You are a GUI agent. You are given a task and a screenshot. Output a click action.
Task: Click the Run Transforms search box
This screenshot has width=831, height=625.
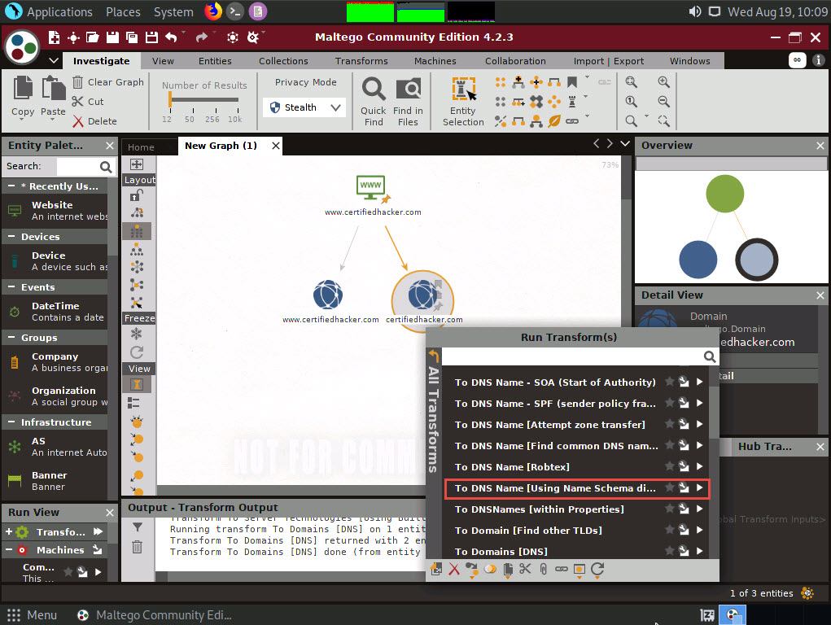(x=572, y=356)
